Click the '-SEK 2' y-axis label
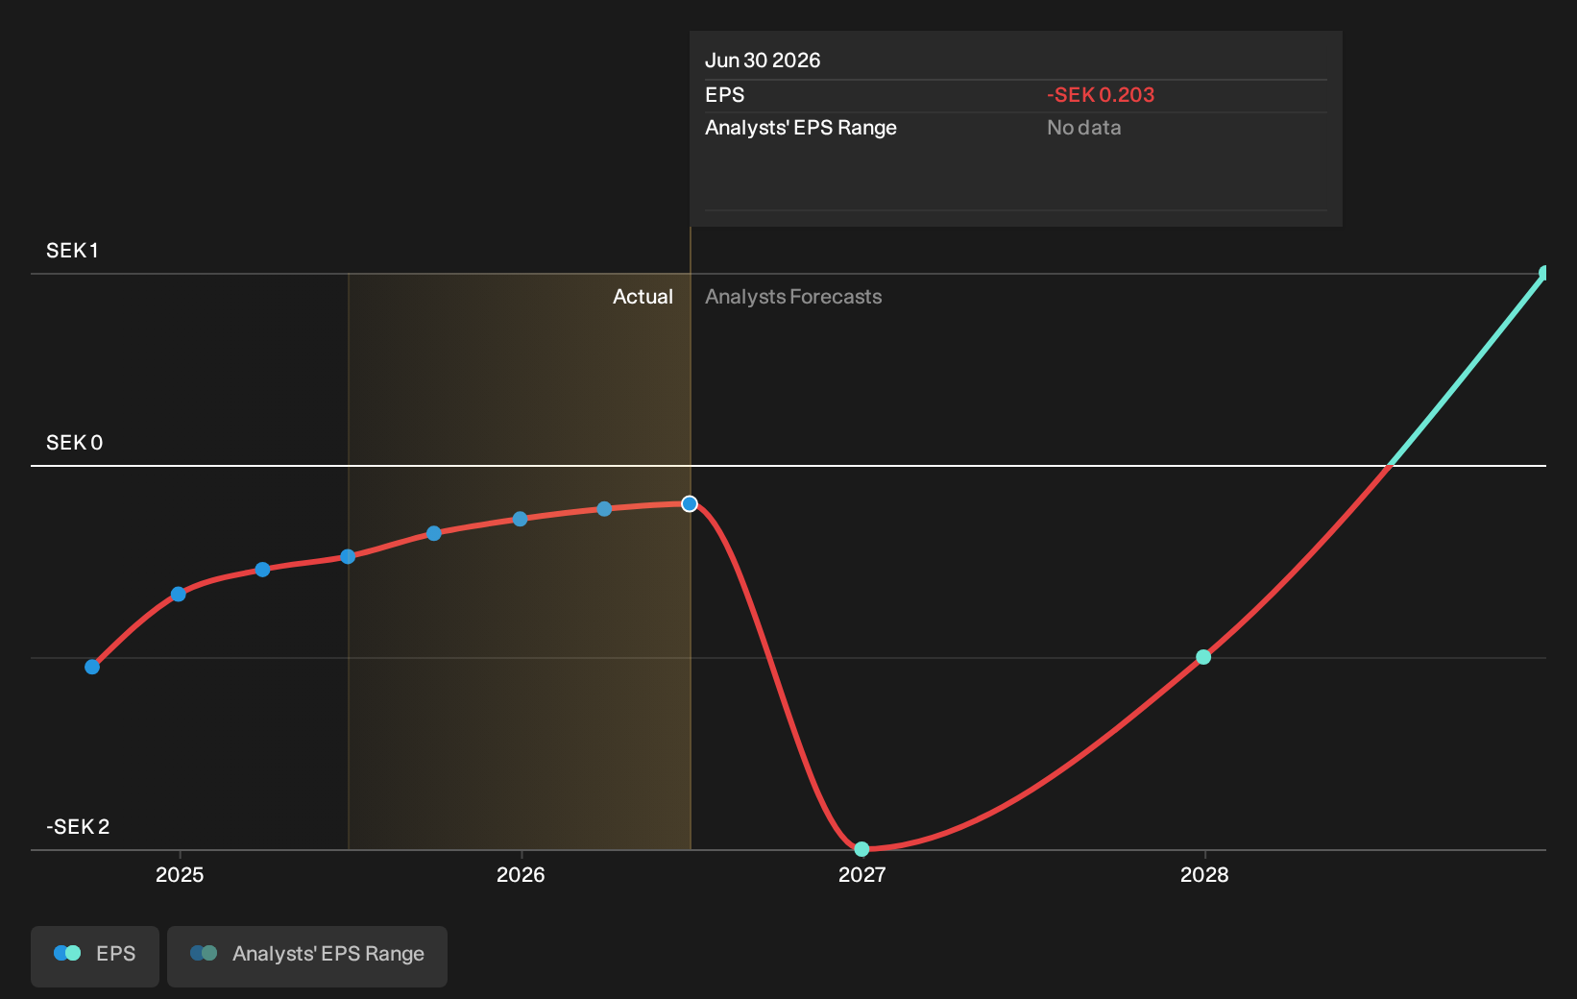 click(x=78, y=827)
